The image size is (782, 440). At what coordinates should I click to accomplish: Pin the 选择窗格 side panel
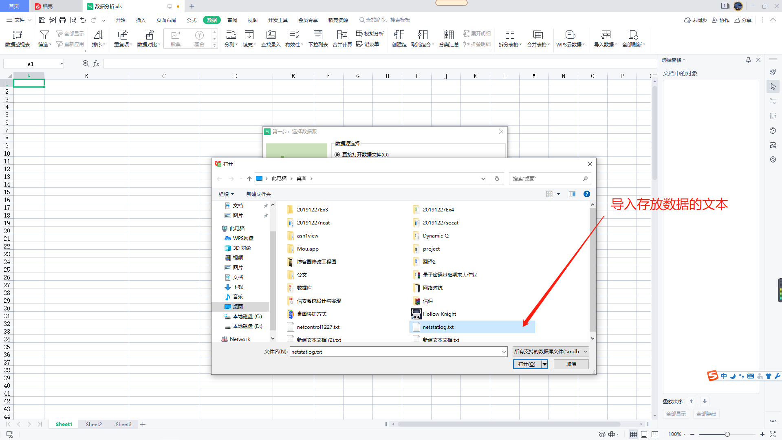point(748,60)
